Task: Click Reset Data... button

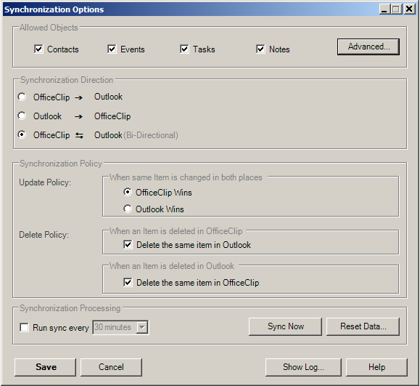Action: pyautogui.click(x=363, y=326)
